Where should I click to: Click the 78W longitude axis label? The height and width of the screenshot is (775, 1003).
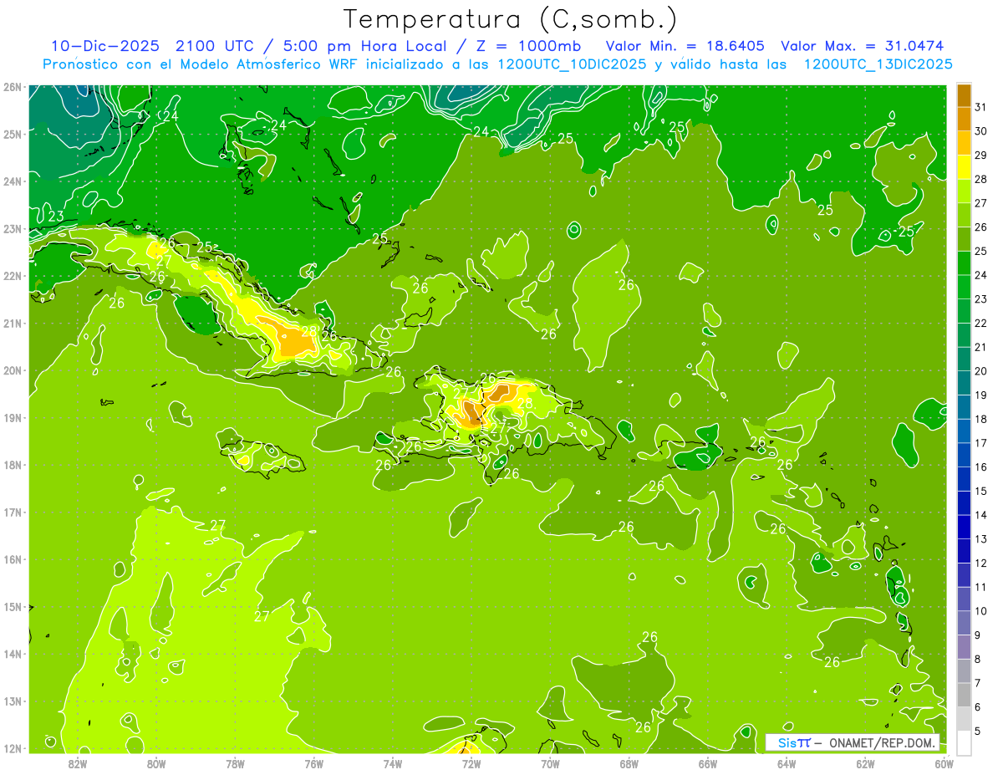[x=235, y=763]
